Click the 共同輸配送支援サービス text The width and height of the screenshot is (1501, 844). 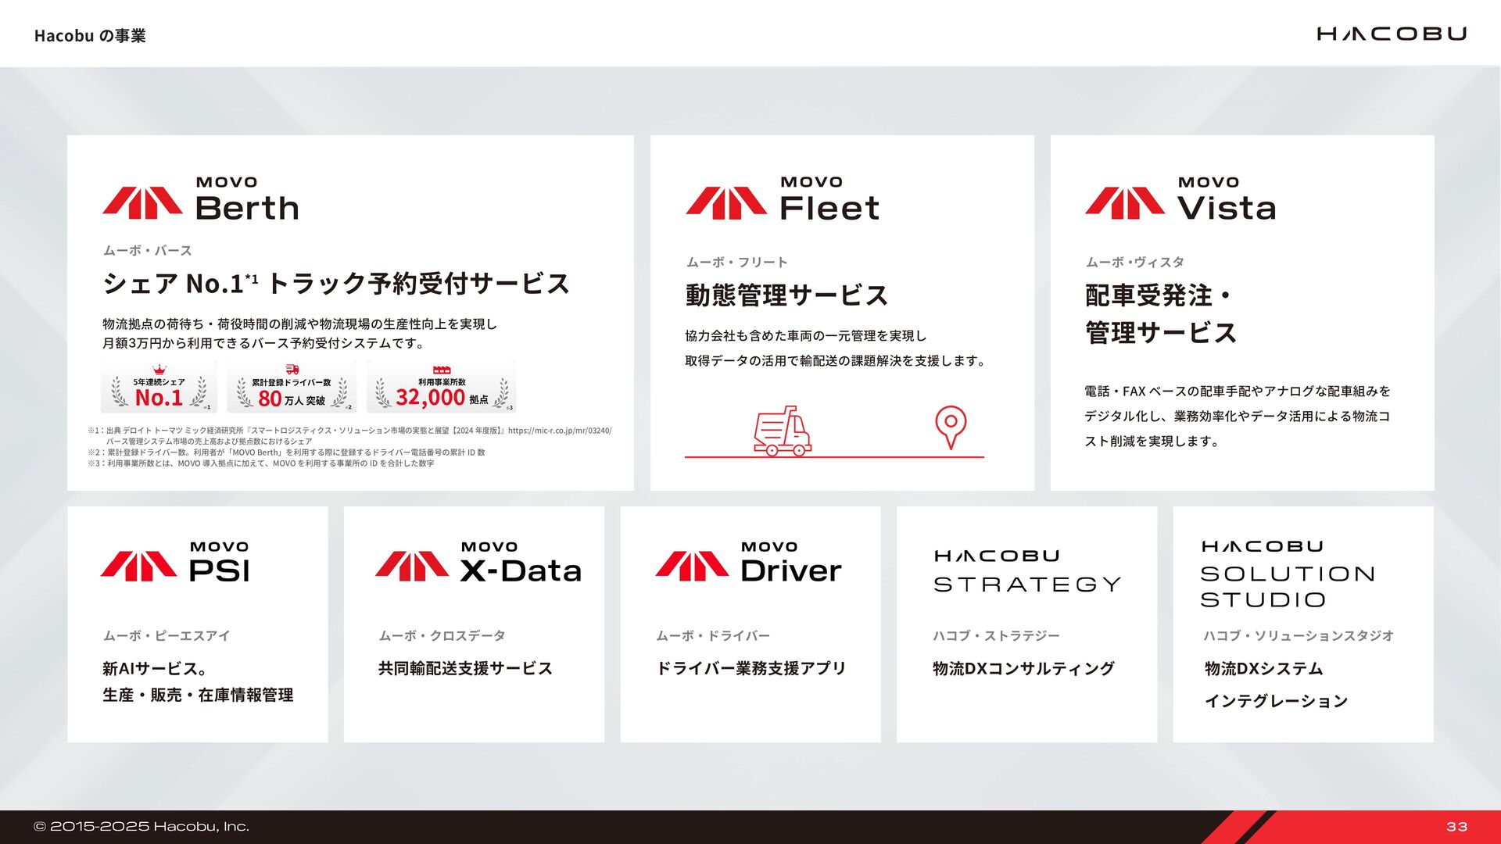point(465,668)
